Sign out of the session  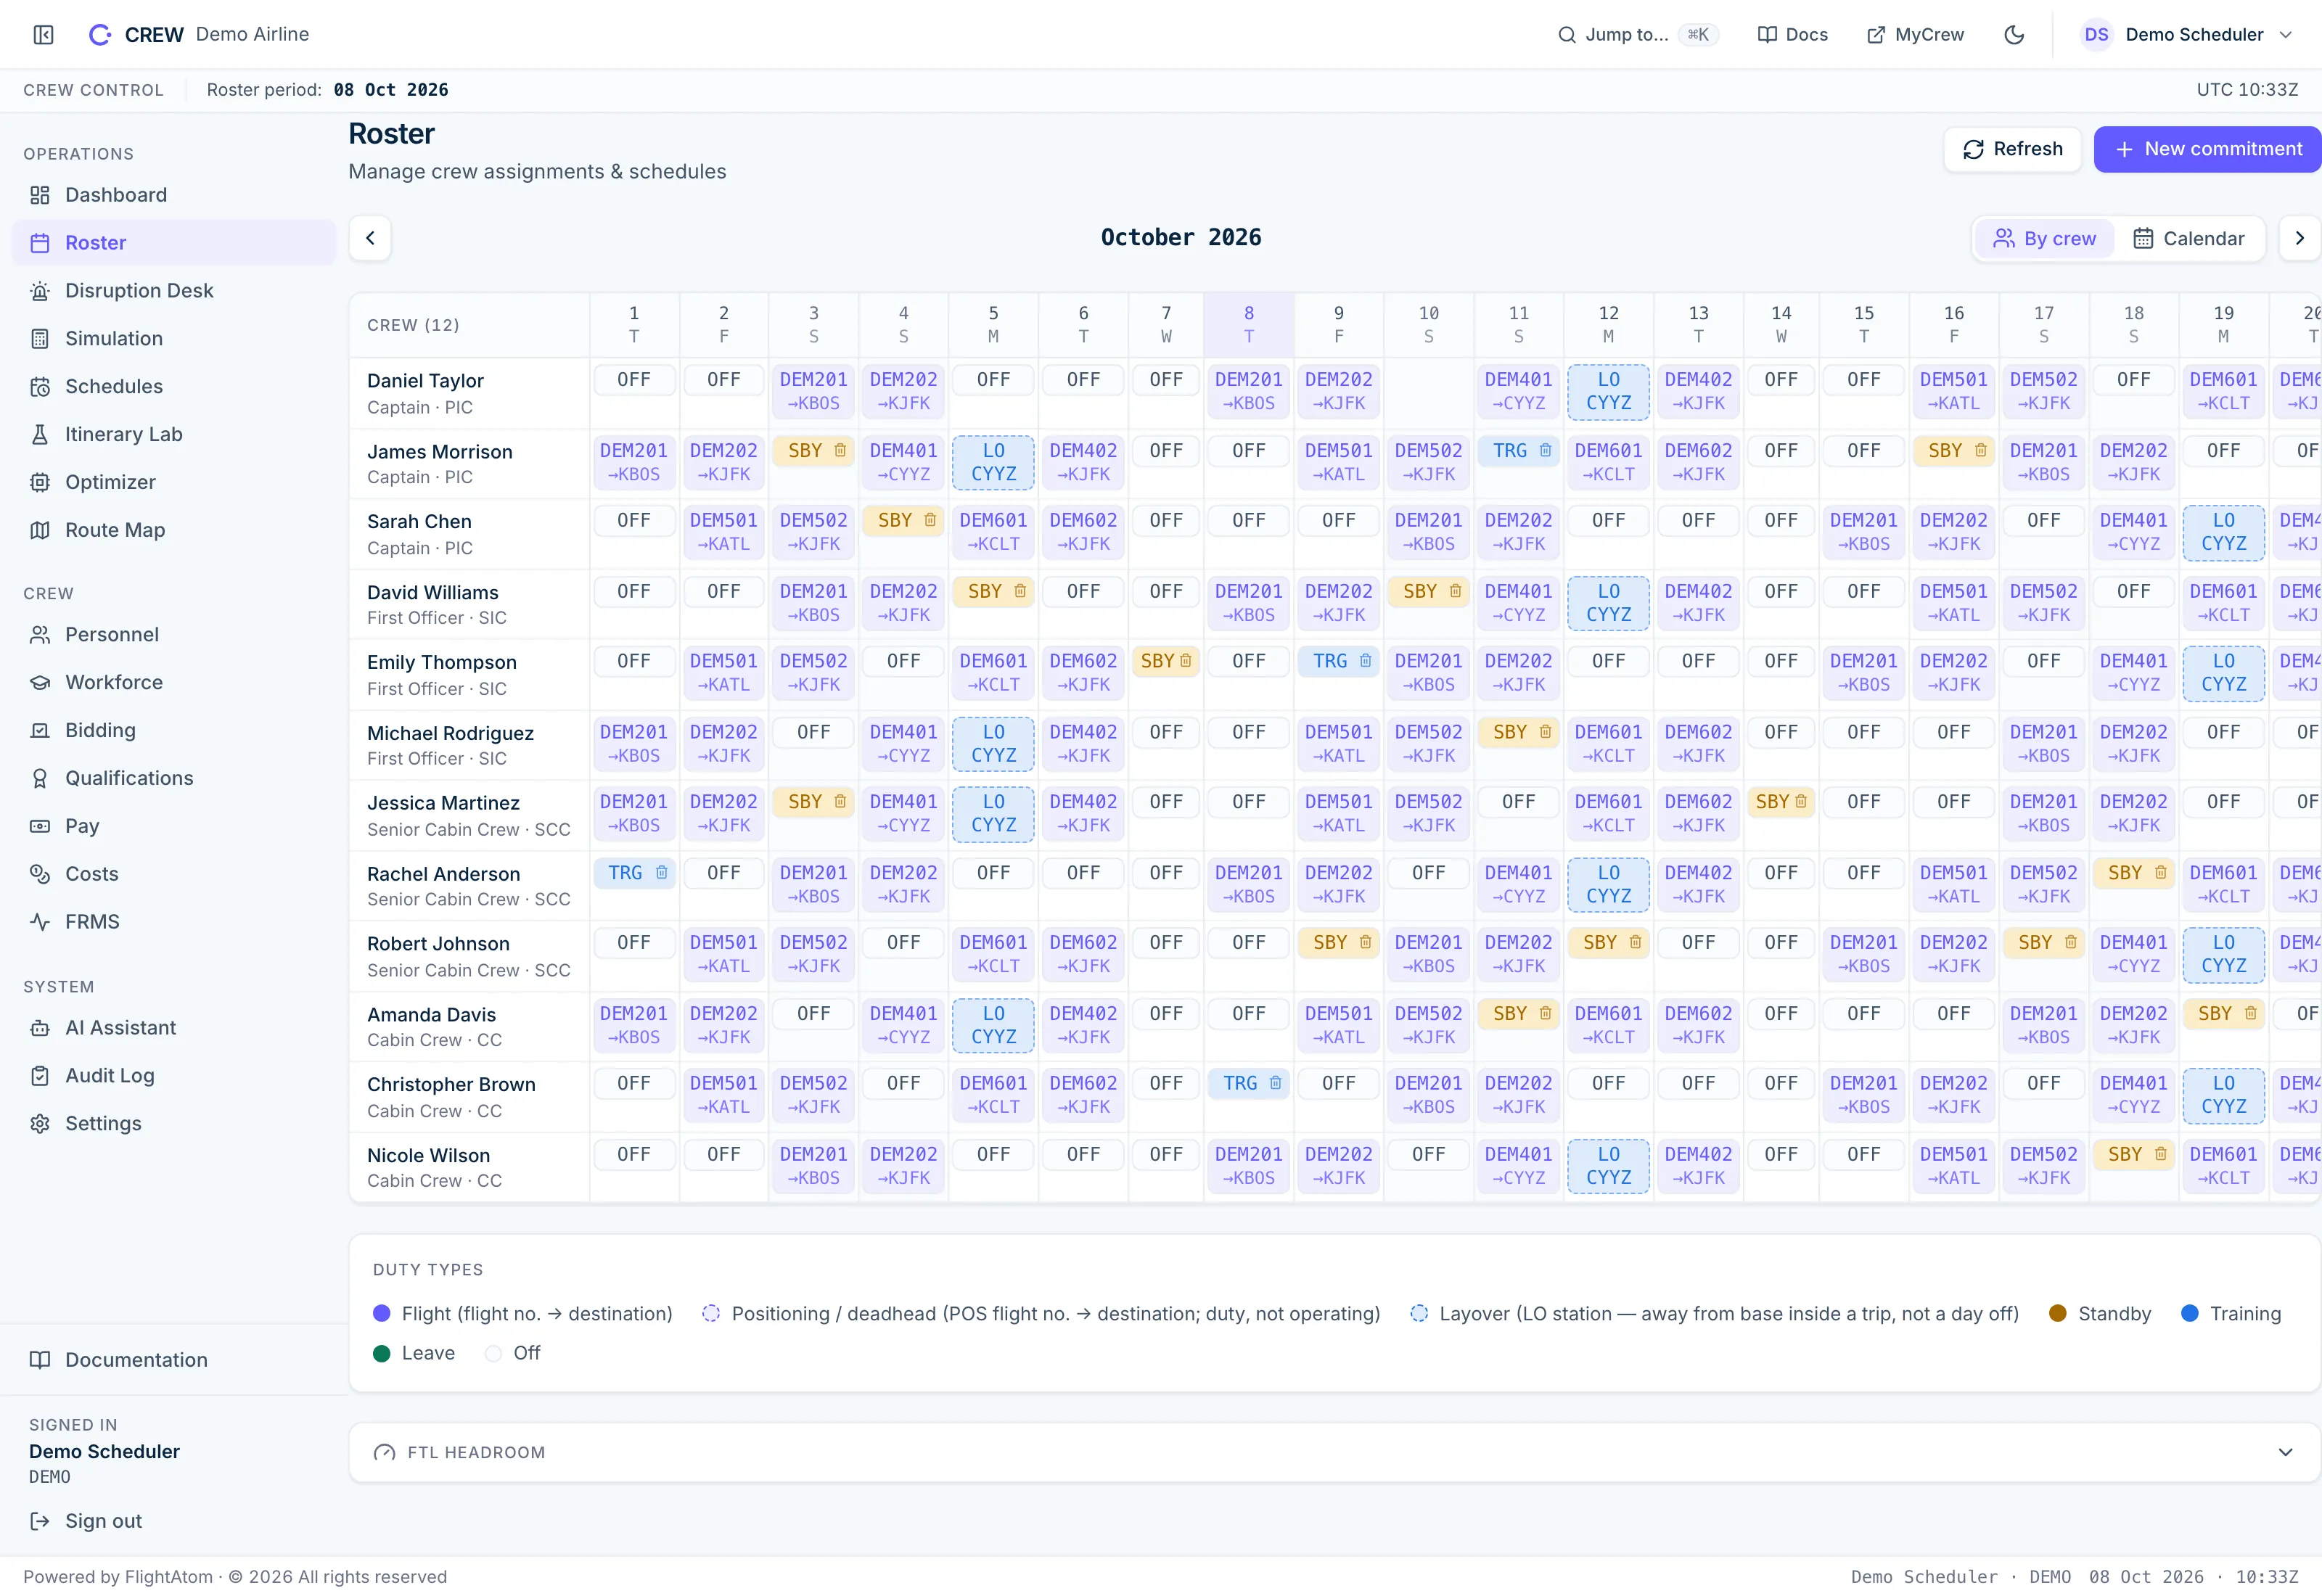(86, 1522)
